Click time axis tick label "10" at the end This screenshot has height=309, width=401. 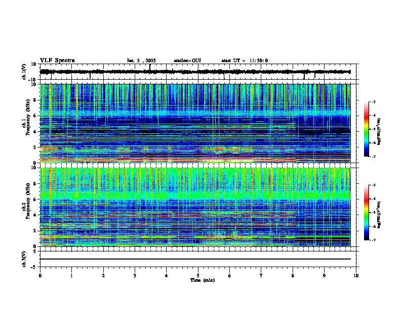pyautogui.click(x=356, y=276)
